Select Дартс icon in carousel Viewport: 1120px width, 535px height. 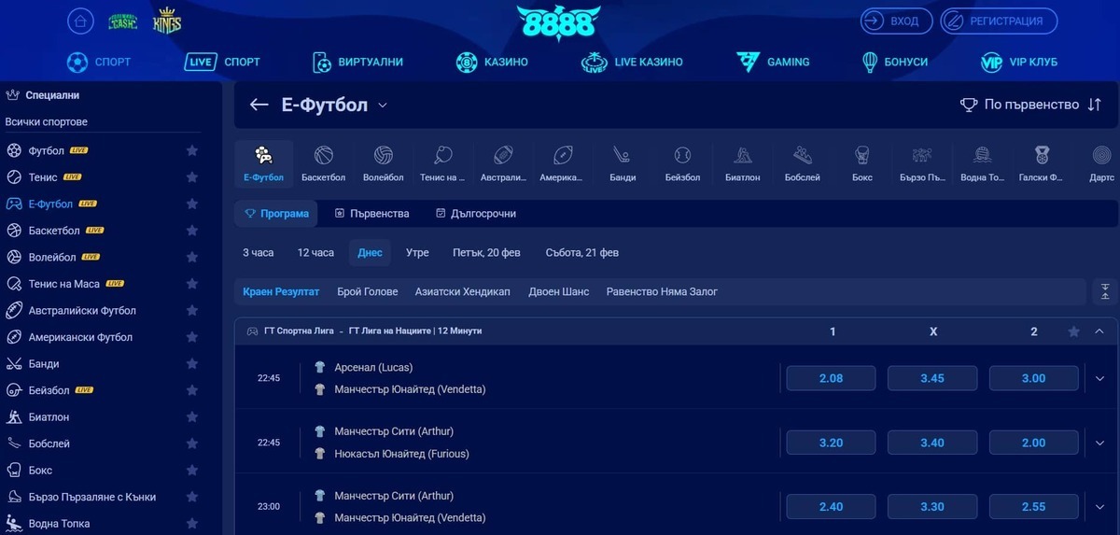pos(1101,164)
